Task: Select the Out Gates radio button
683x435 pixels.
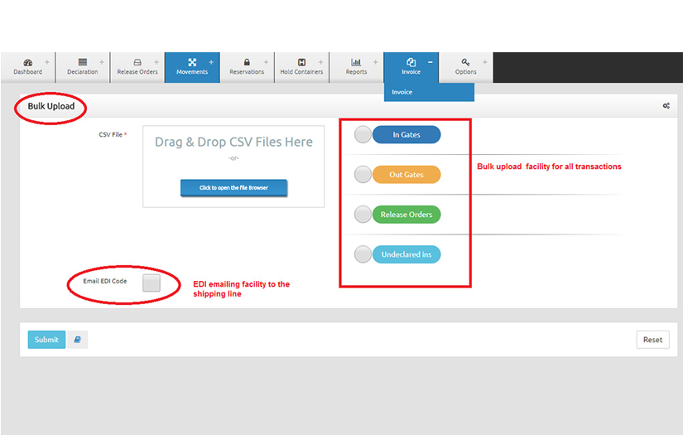Action: point(363,174)
